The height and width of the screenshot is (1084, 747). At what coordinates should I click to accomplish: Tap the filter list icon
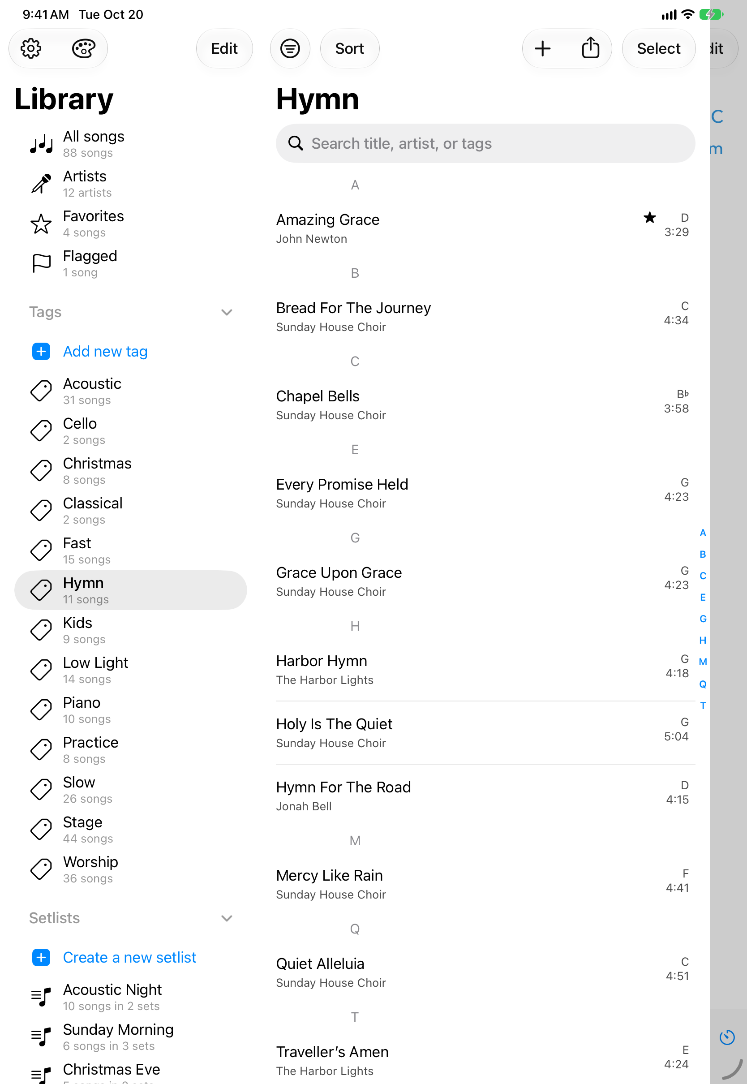click(290, 48)
